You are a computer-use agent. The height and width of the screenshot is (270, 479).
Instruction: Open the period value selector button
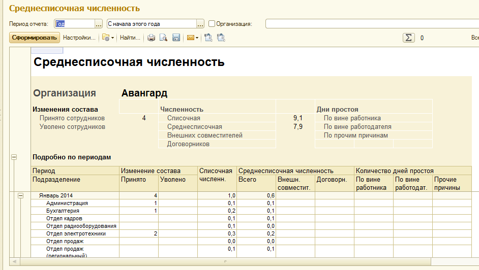(x=200, y=24)
